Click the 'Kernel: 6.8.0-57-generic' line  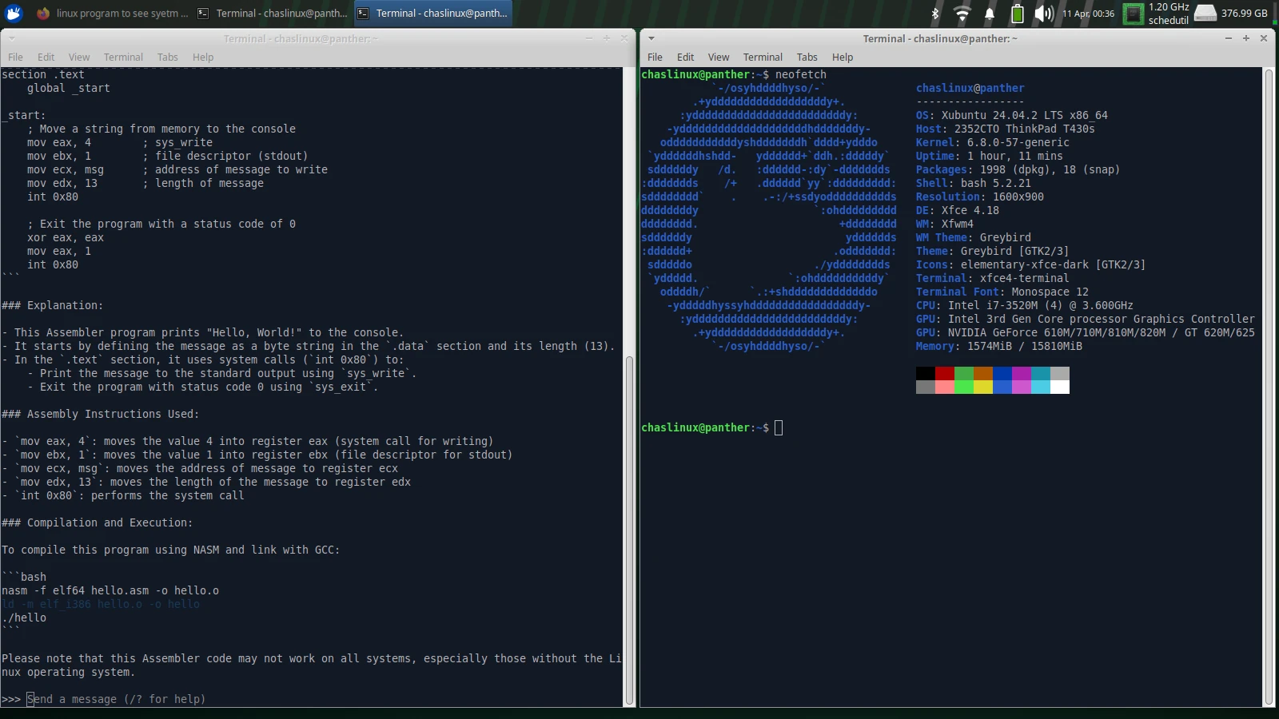click(x=993, y=142)
